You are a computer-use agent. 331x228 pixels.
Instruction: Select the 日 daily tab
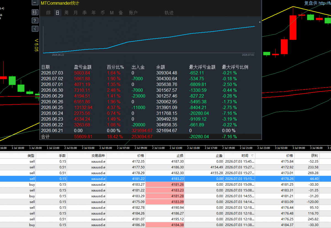(x=57, y=12)
